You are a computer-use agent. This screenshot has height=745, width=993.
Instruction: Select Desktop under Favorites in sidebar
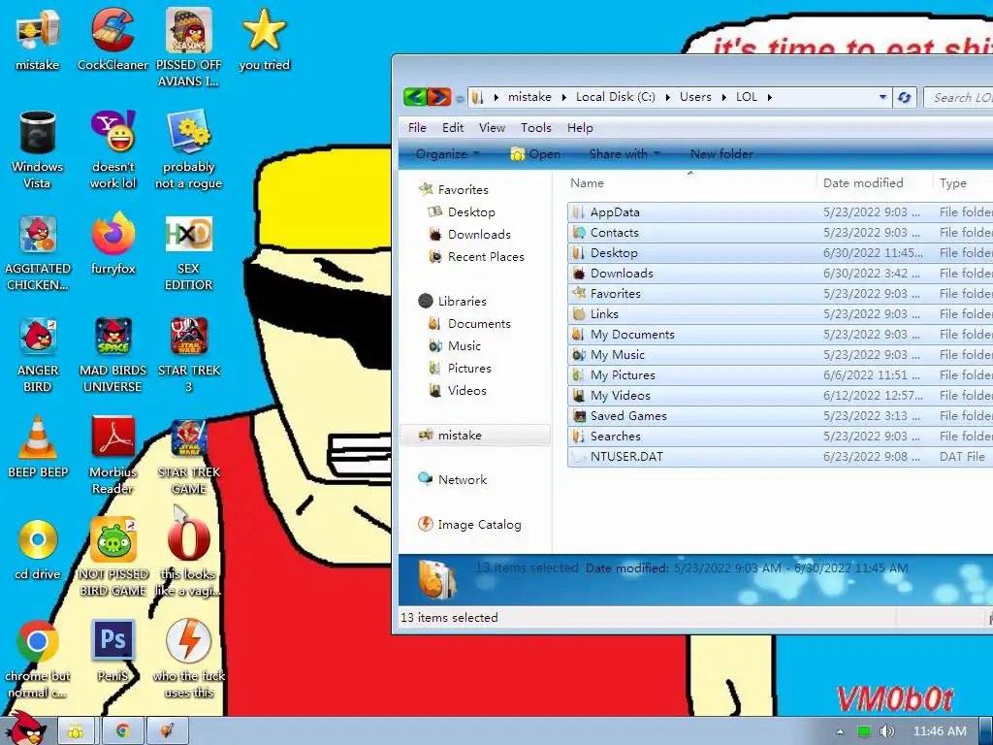point(462,212)
